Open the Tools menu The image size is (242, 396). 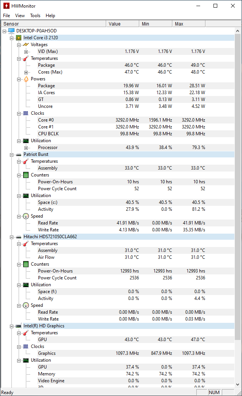coord(35,16)
